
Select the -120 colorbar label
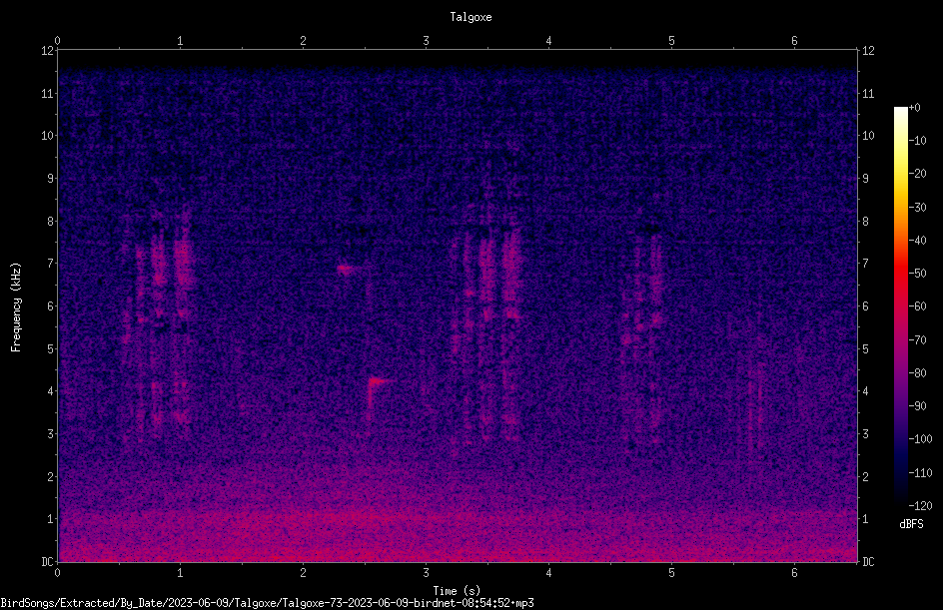tap(921, 506)
